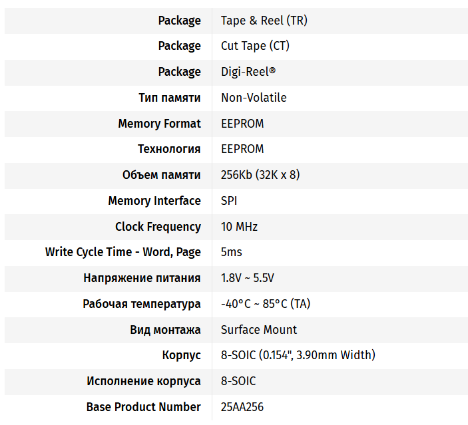Select the SPI memory interface value
The image size is (468, 425).
[x=229, y=201]
